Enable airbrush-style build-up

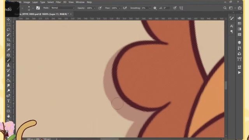coord(125,8)
